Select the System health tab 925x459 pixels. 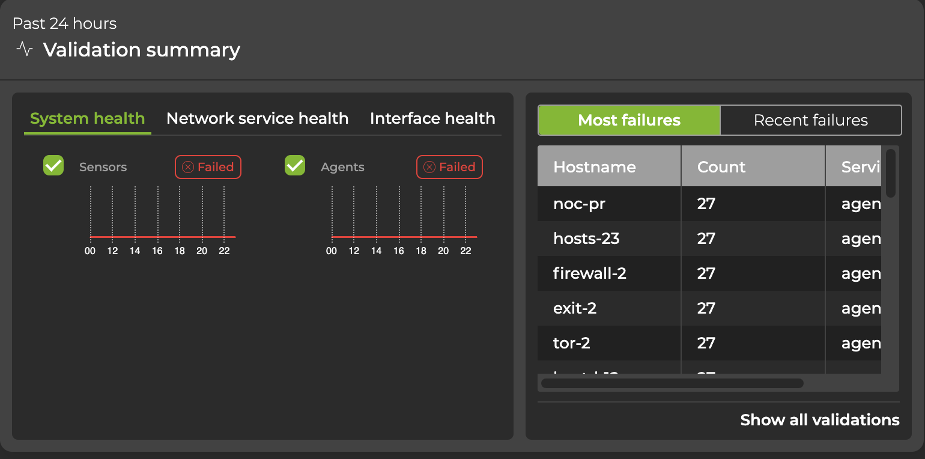click(x=87, y=118)
